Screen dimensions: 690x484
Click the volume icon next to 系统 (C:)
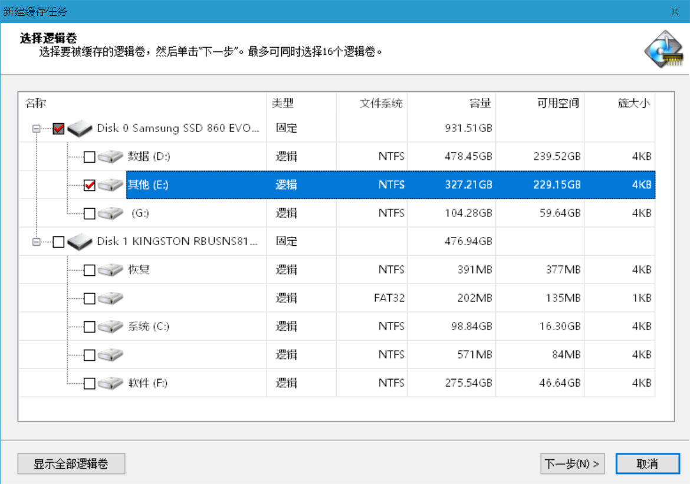(110, 327)
